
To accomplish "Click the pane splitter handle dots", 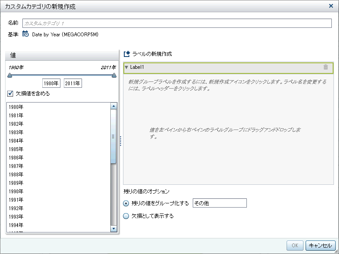I will click(120, 141).
